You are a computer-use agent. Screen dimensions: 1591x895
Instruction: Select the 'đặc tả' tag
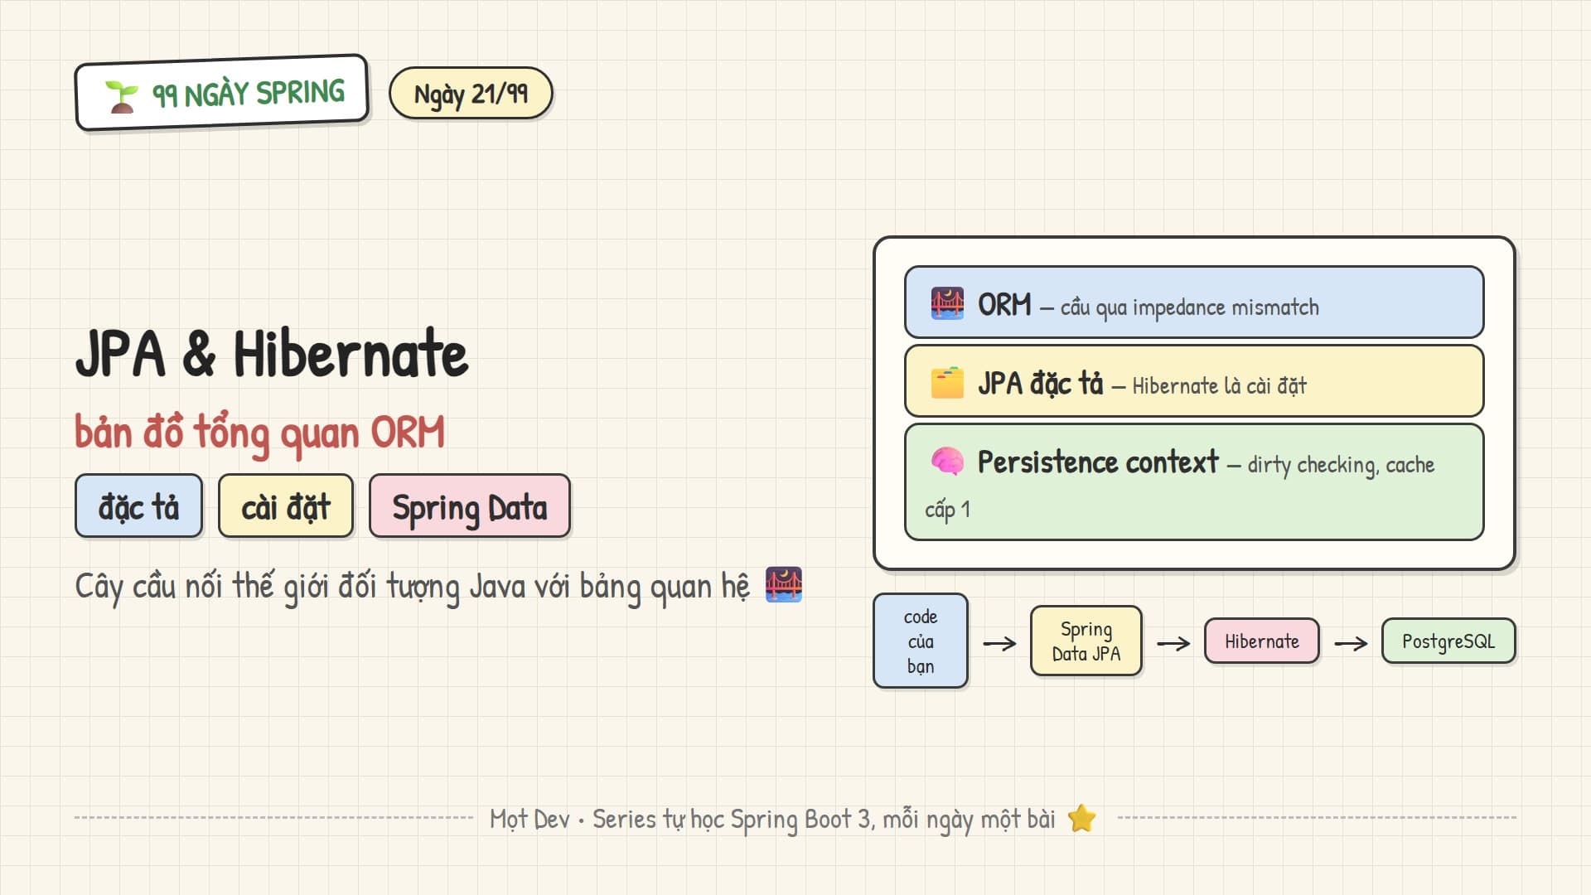(x=139, y=506)
